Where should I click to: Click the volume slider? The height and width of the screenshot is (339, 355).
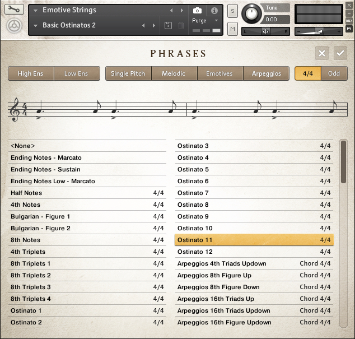pyautogui.click(x=319, y=31)
